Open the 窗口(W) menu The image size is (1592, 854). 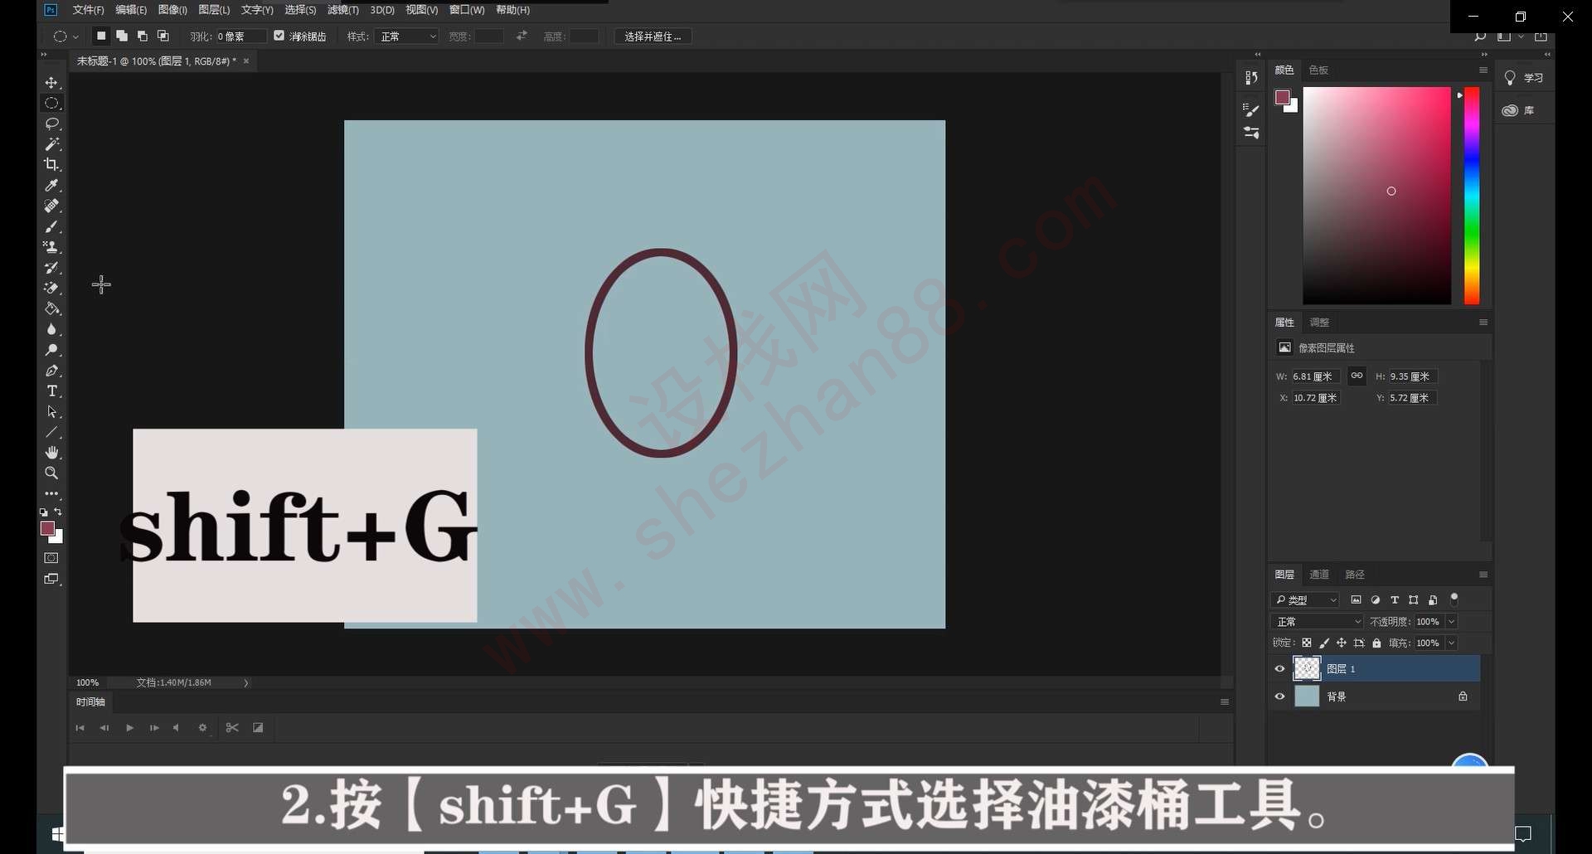coord(467,10)
